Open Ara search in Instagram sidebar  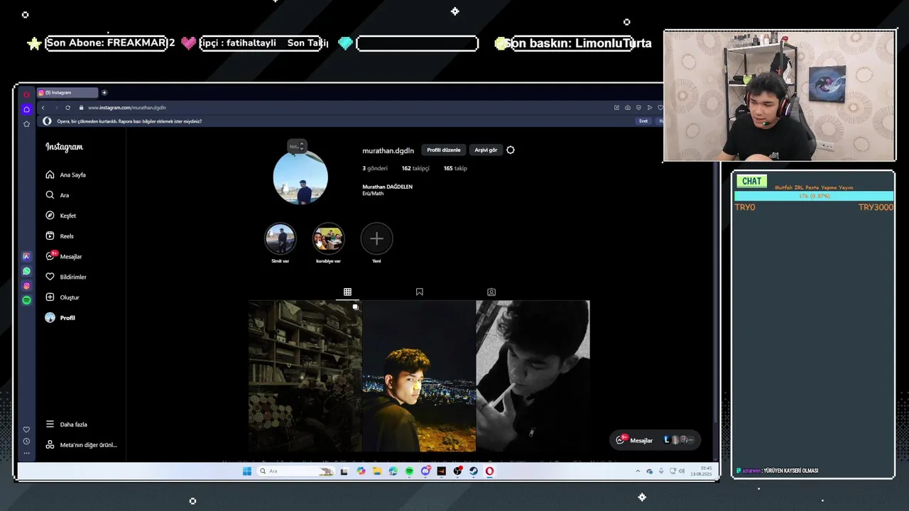click(x=64, y=195)
